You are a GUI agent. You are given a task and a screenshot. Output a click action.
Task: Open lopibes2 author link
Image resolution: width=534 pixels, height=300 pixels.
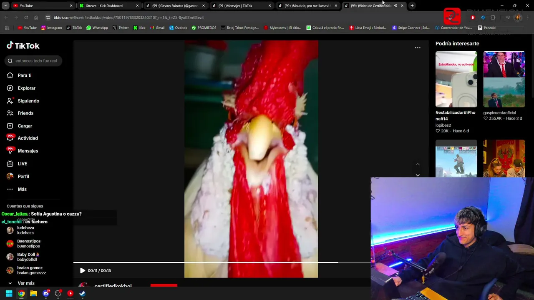(x=443, y=125)
